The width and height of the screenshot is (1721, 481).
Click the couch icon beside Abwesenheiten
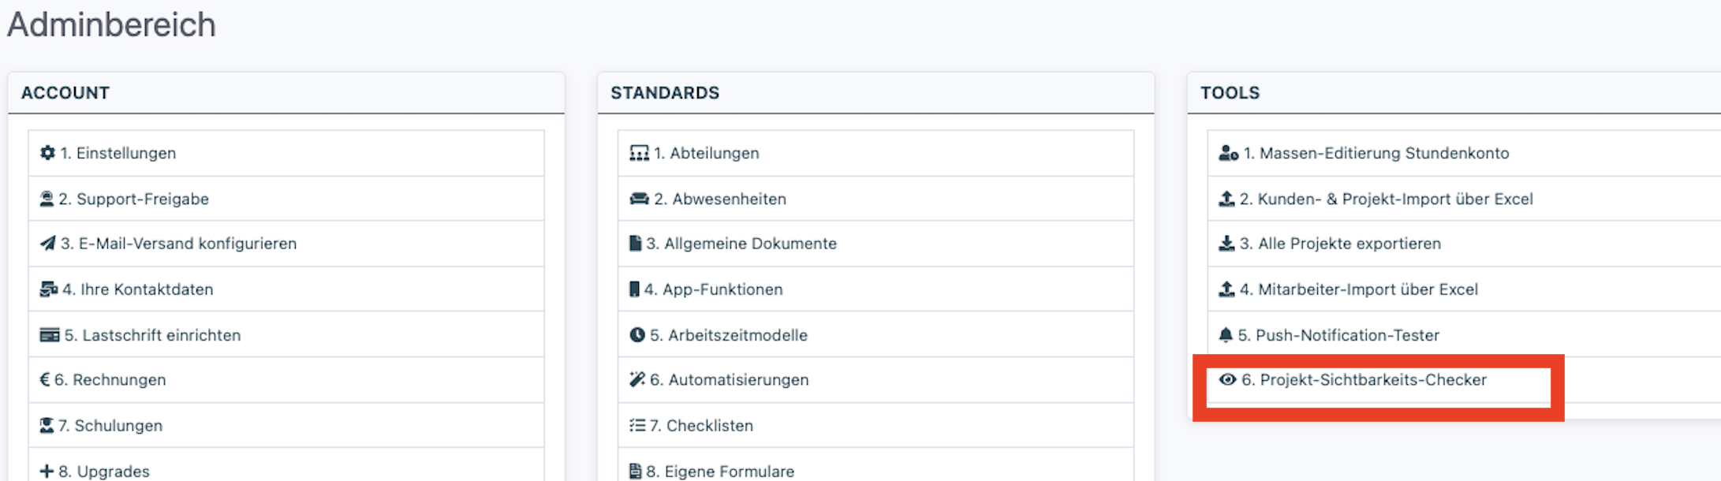[639, 199]
